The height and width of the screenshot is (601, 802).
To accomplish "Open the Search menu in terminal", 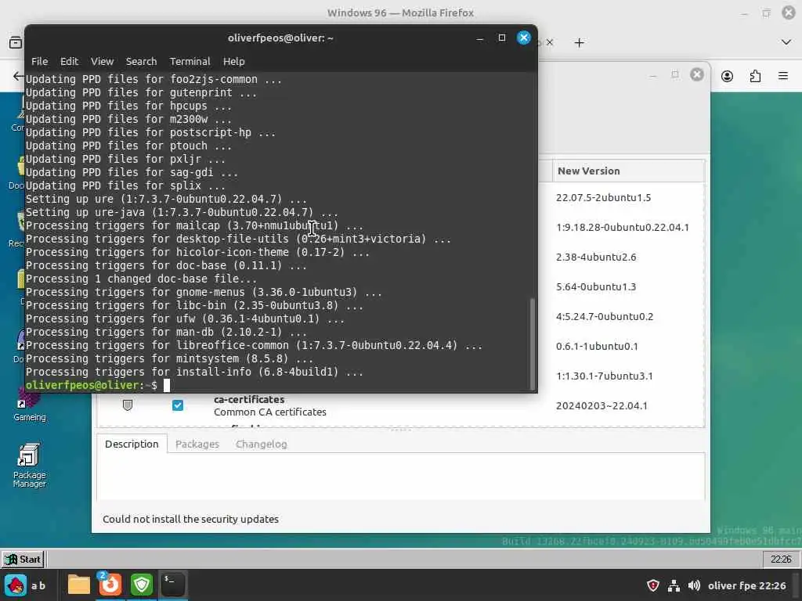I will 141,61.
